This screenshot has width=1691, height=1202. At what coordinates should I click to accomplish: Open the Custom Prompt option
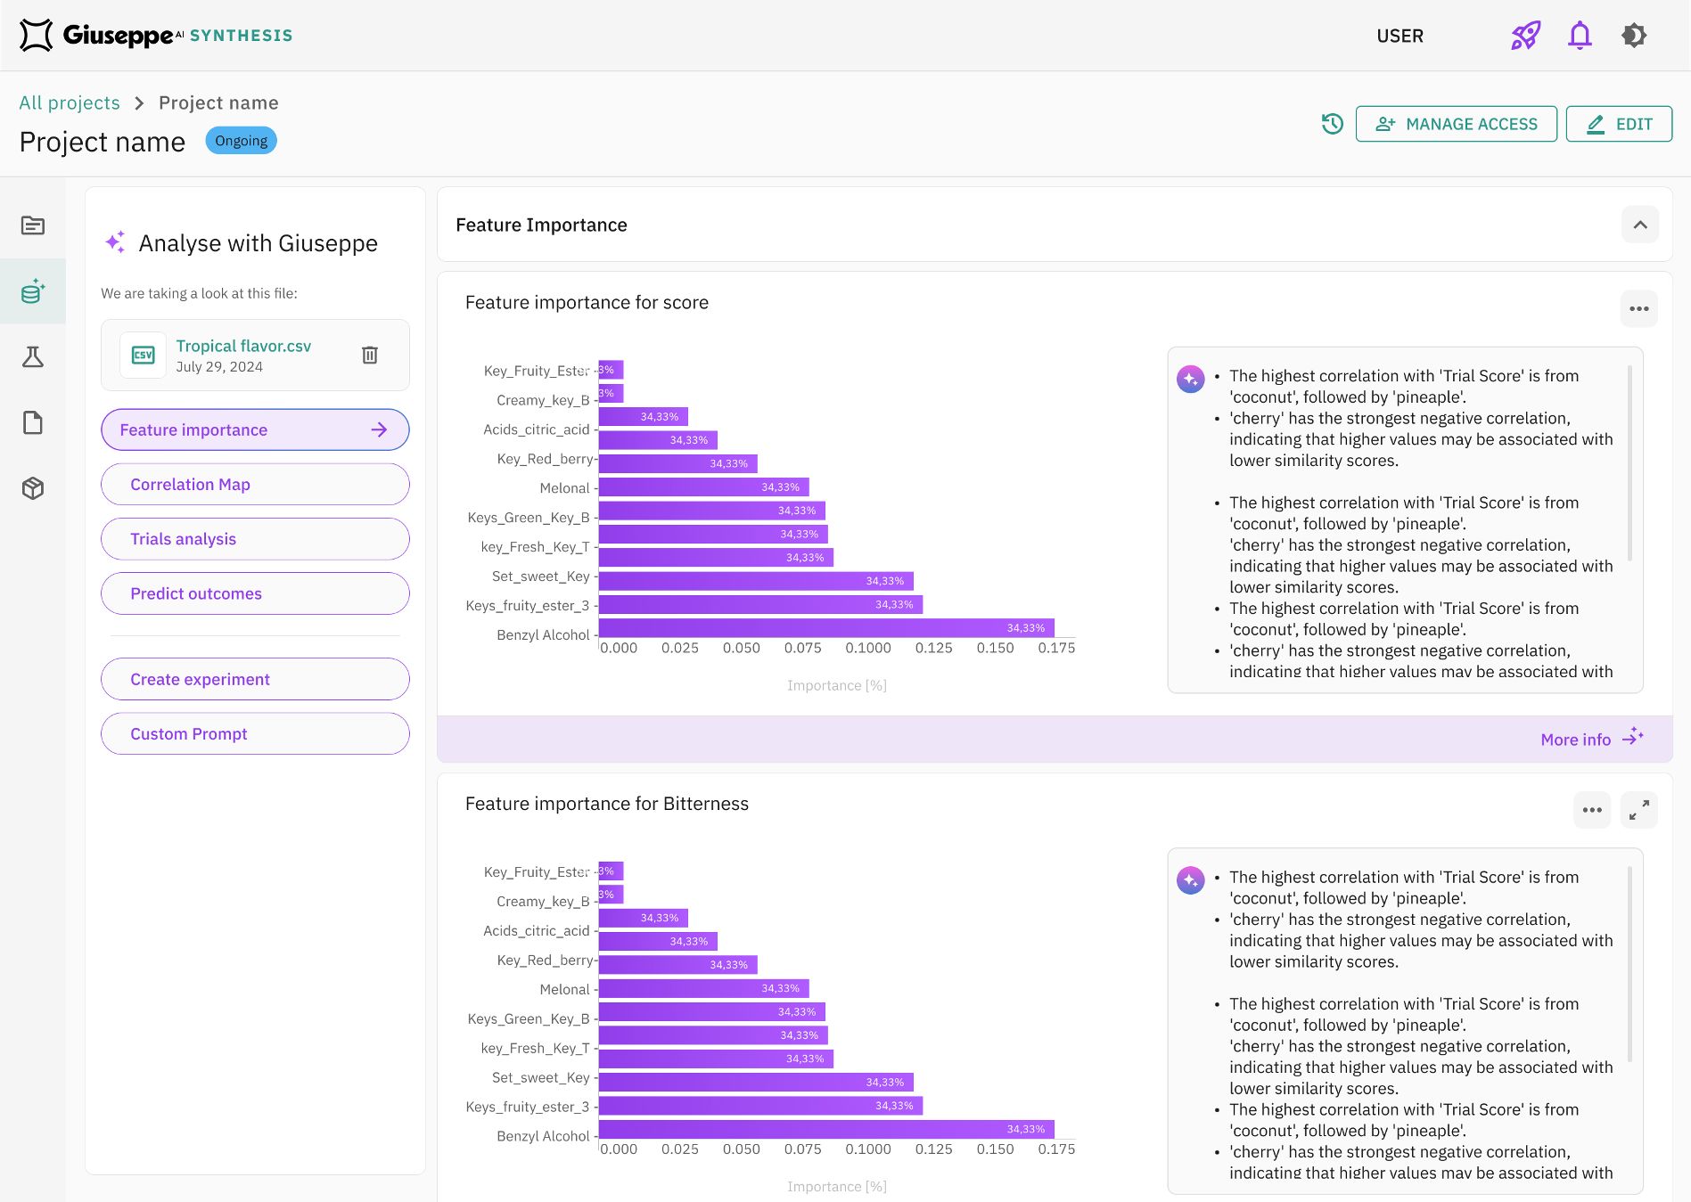(x=255, y=733)
